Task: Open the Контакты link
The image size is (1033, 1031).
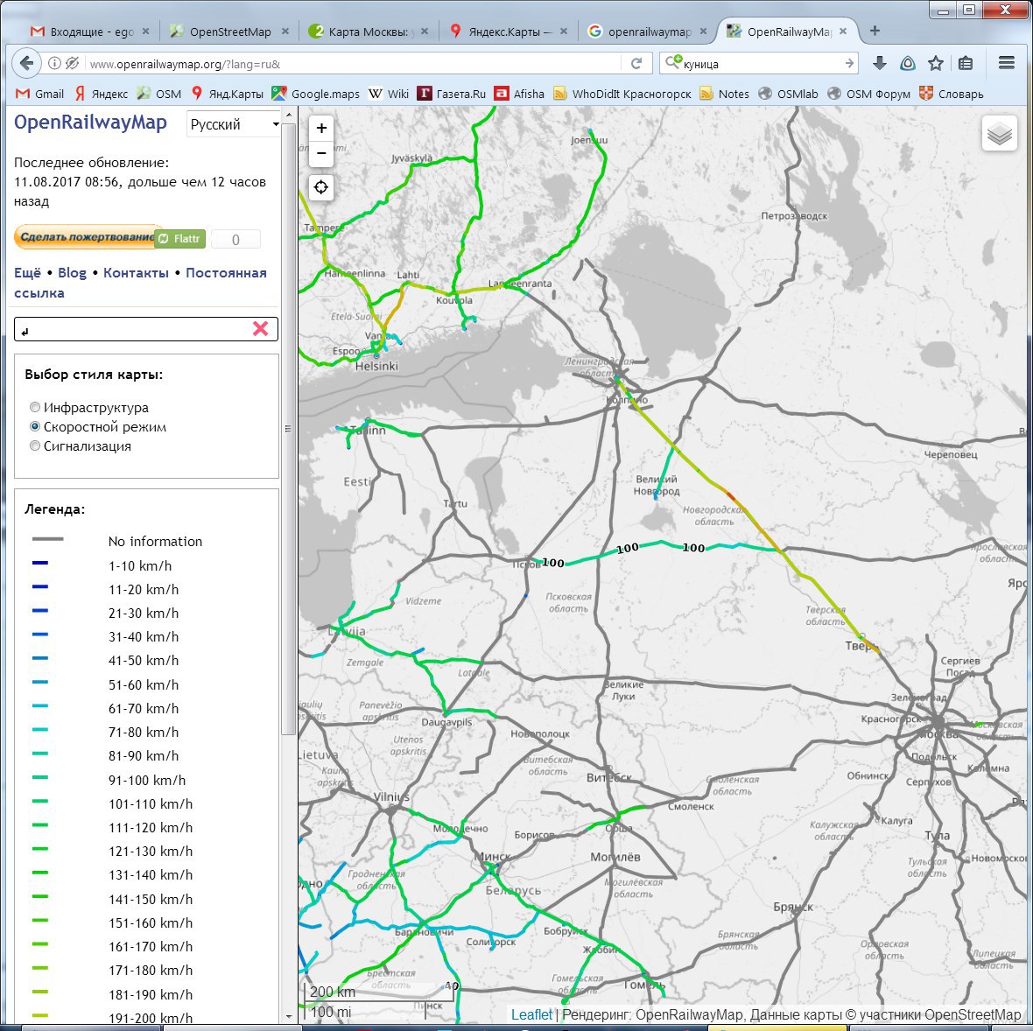Action: [x=136, y=273]
